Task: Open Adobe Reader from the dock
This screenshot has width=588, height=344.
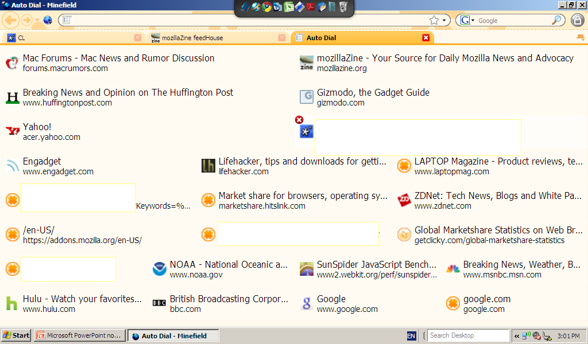Action: [311, 7]
